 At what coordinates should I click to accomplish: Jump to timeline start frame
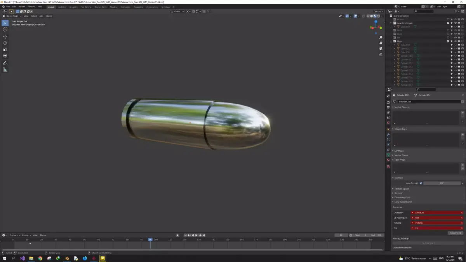coord(186,235)
